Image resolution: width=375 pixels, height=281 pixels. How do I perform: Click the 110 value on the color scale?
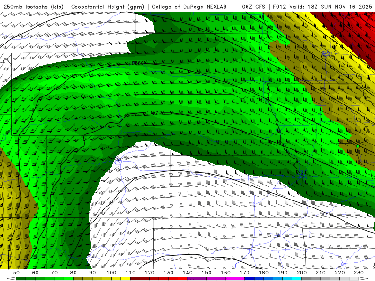130,273
